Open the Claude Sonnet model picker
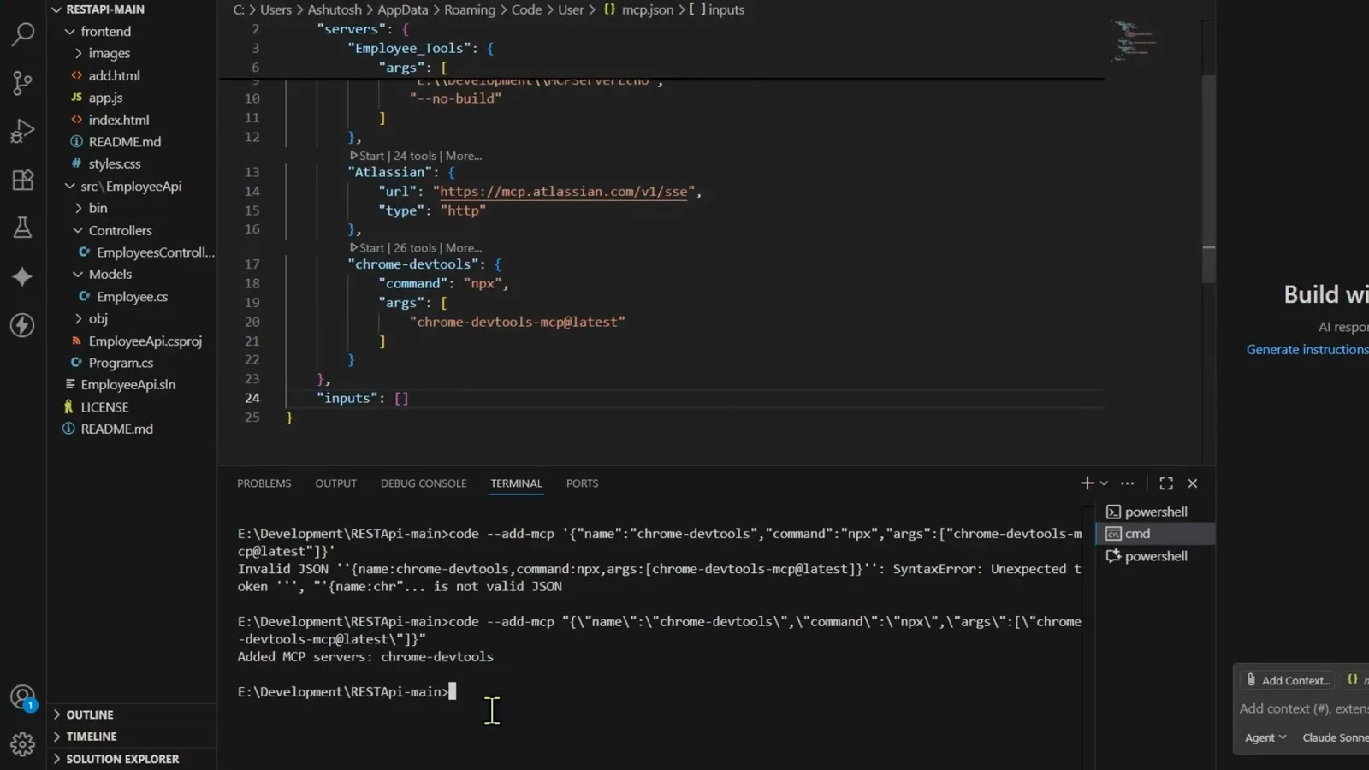The height and width of the screenshot is (770, 1369). click(1334, 737)
